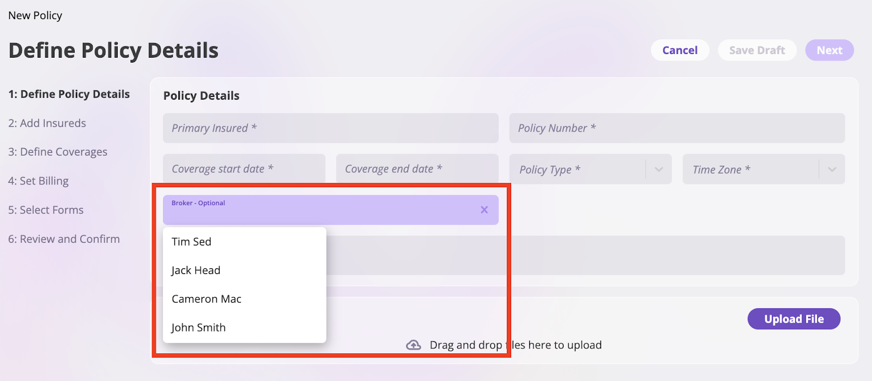Screen dimensions: 872x381
Task: Choose Jack Head as broker
Action: tap(245, 271)
